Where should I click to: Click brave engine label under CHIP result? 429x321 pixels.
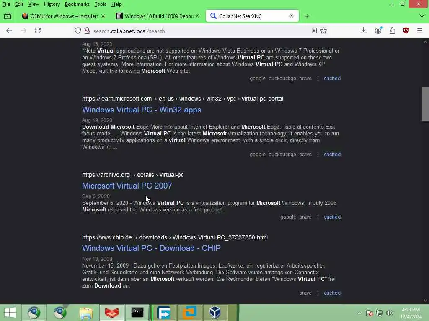[x=305, y=293]
